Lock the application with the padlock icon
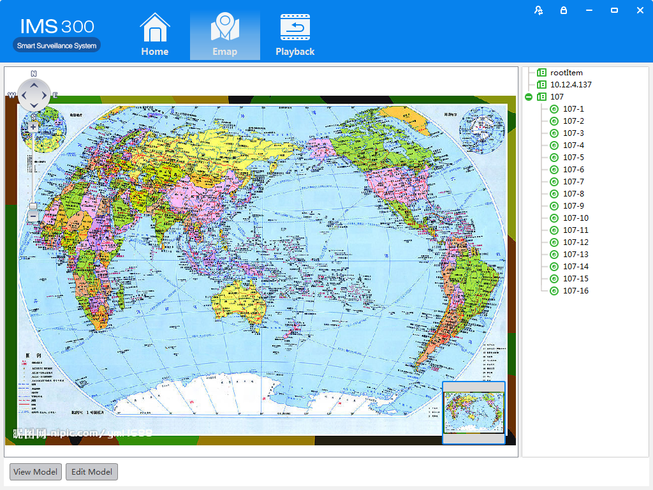 [x=564, y=10]
